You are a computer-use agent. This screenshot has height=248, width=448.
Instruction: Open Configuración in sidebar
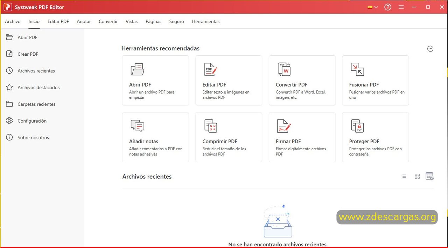[32, 121]
